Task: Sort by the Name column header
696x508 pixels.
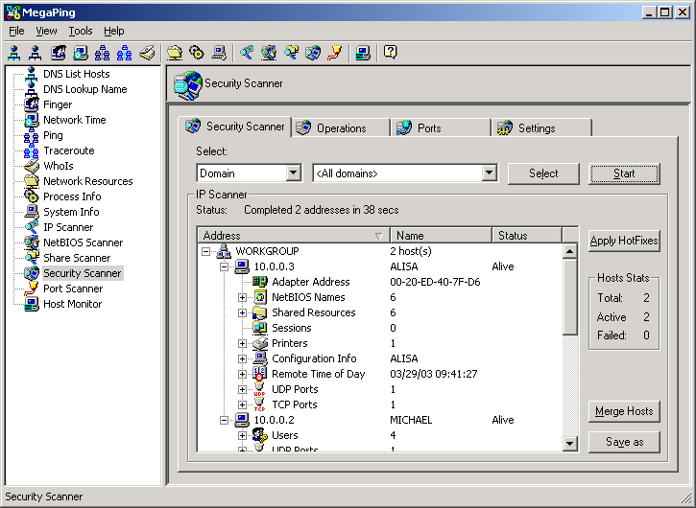Action: tap(441, 236)
